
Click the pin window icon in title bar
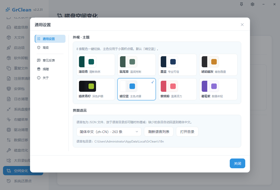coord(241,4)
